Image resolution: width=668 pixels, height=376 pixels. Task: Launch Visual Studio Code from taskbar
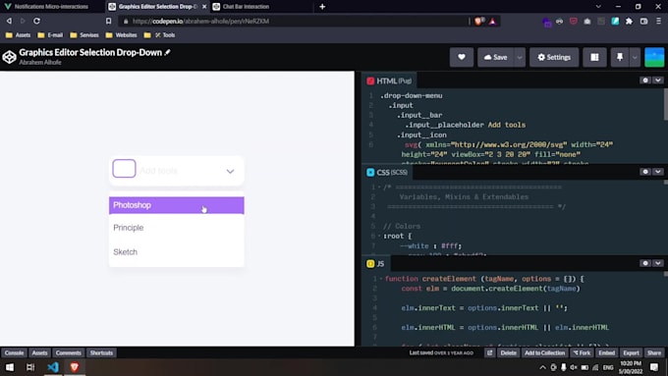[53, 367]
